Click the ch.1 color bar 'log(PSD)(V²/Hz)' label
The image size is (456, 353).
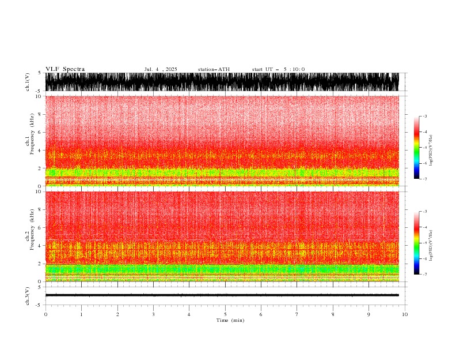point(431,151)
